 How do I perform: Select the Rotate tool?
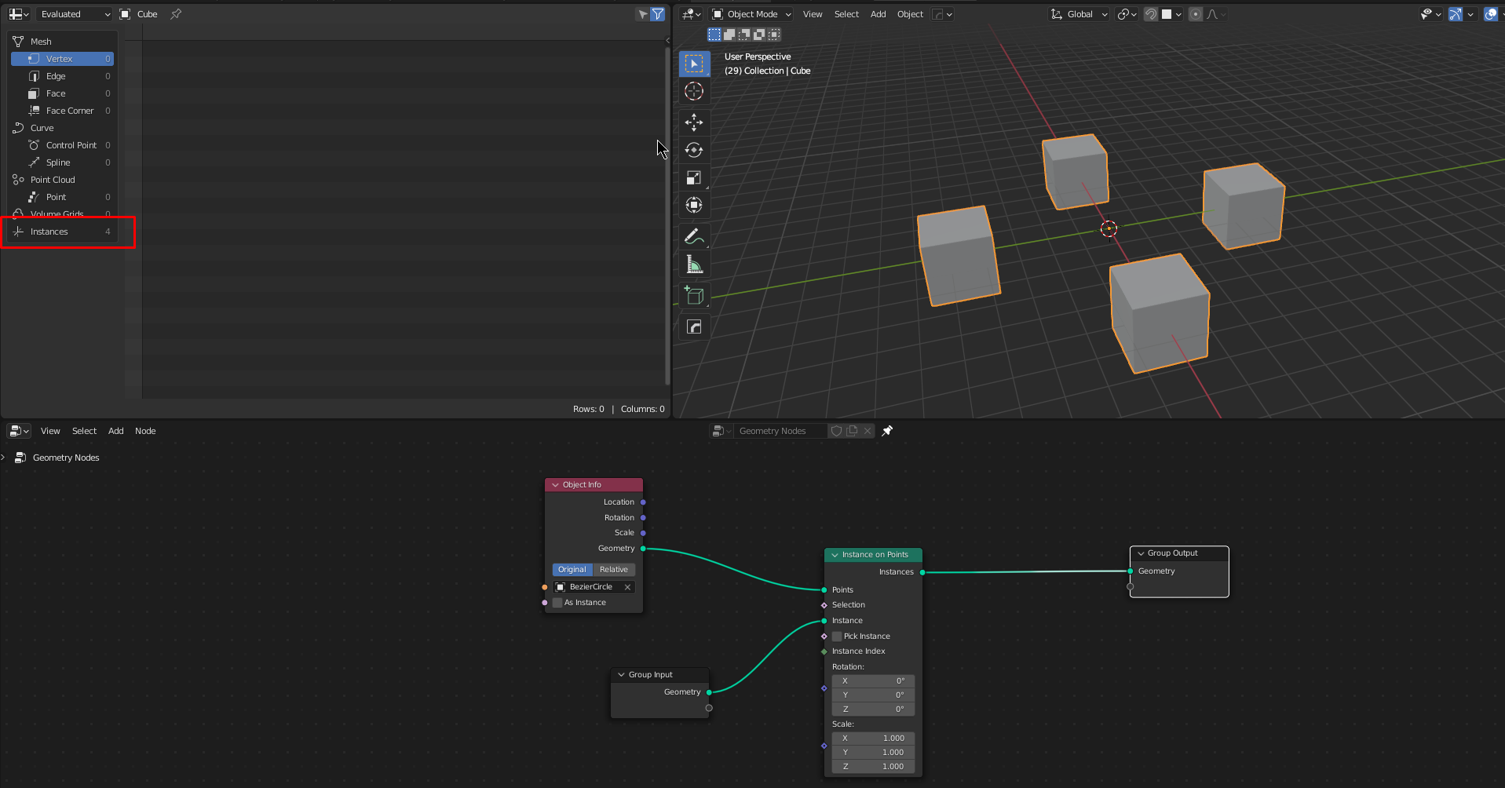pyautogui.click(x=694, y=150)
